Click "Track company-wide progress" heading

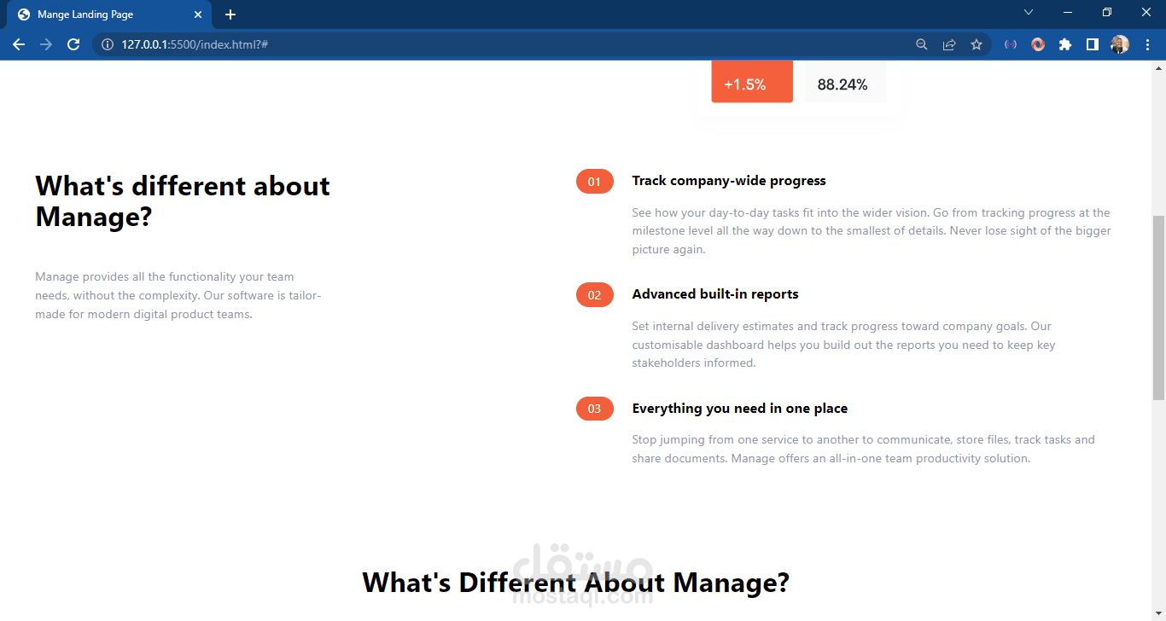pos(729,181)
